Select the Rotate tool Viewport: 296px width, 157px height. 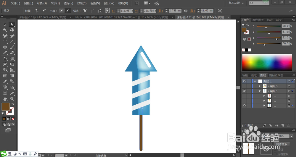click(x=5, y=59)
